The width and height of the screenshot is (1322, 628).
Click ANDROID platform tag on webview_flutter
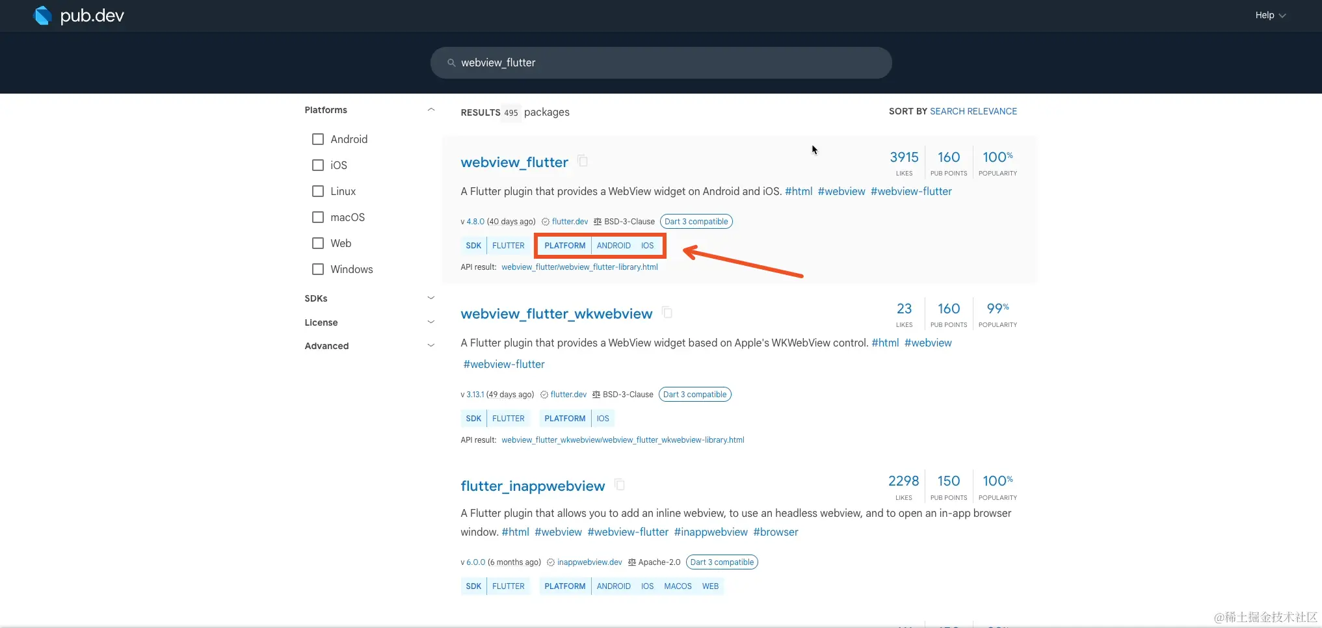[613, 246]
